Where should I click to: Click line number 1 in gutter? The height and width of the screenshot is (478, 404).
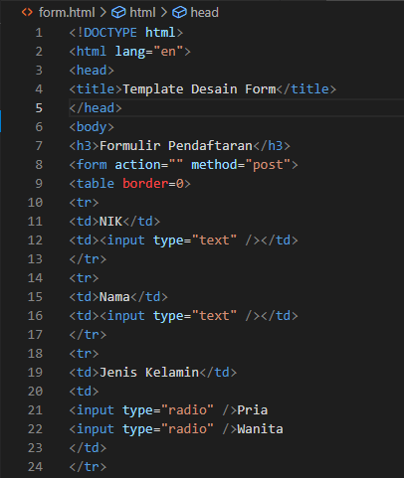pos(39,33)
